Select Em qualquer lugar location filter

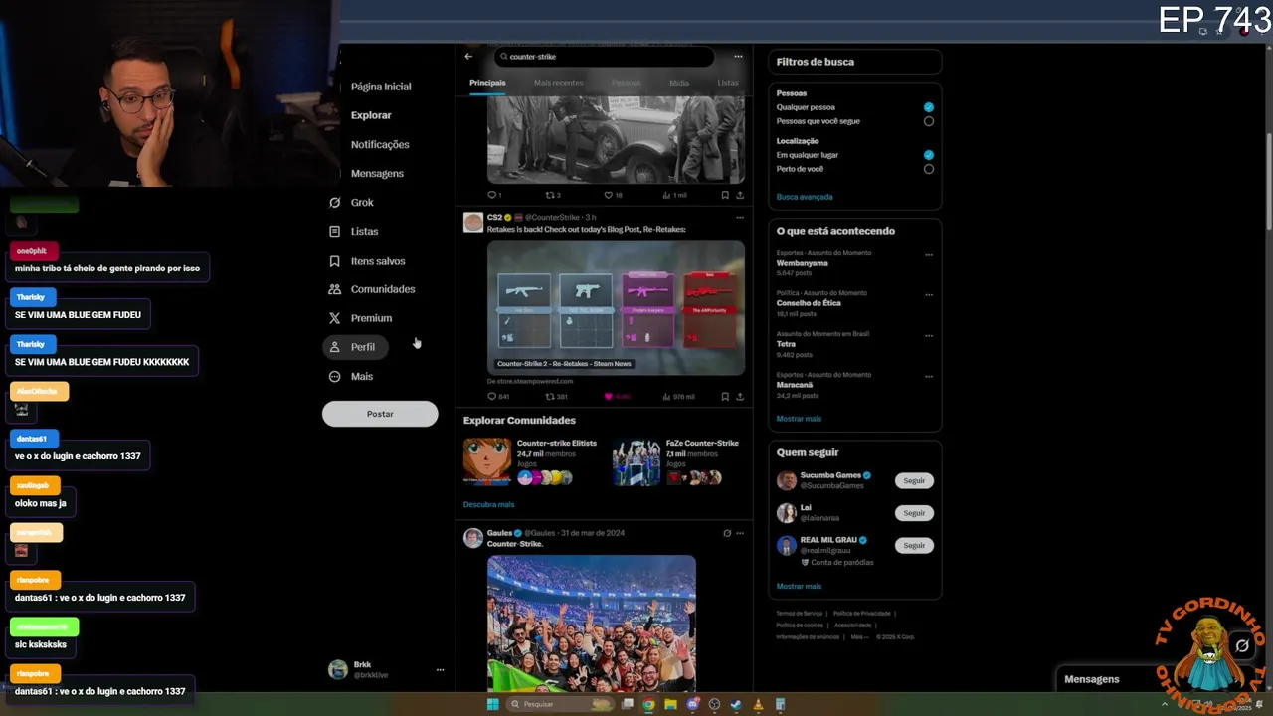928,155
